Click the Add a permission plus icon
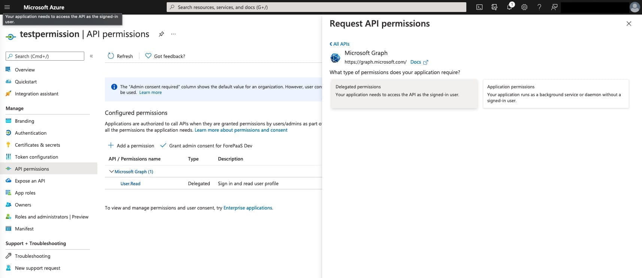Screen dimensions: 642x278 [x=111, y=145]
